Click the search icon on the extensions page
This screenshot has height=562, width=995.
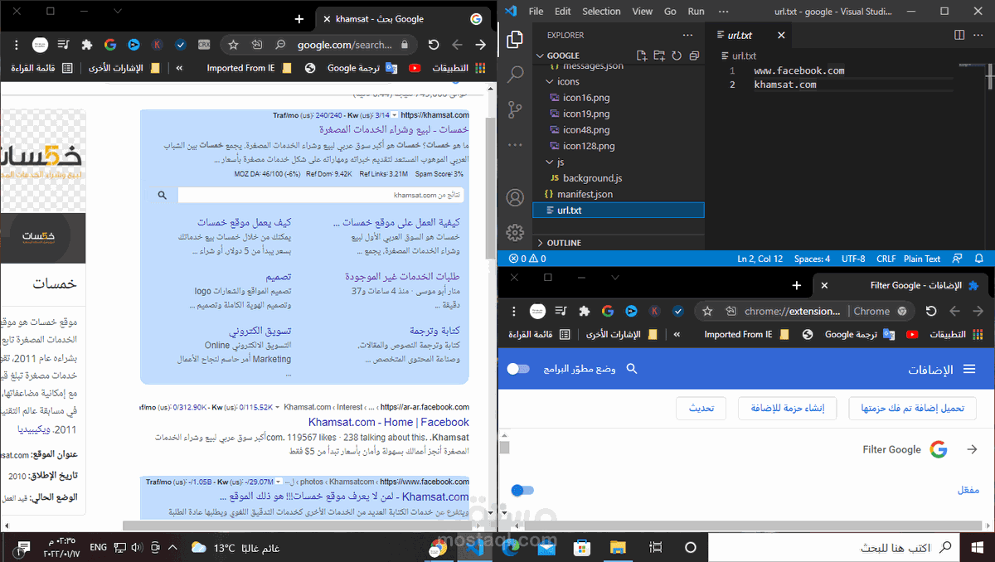coord(632,369)
